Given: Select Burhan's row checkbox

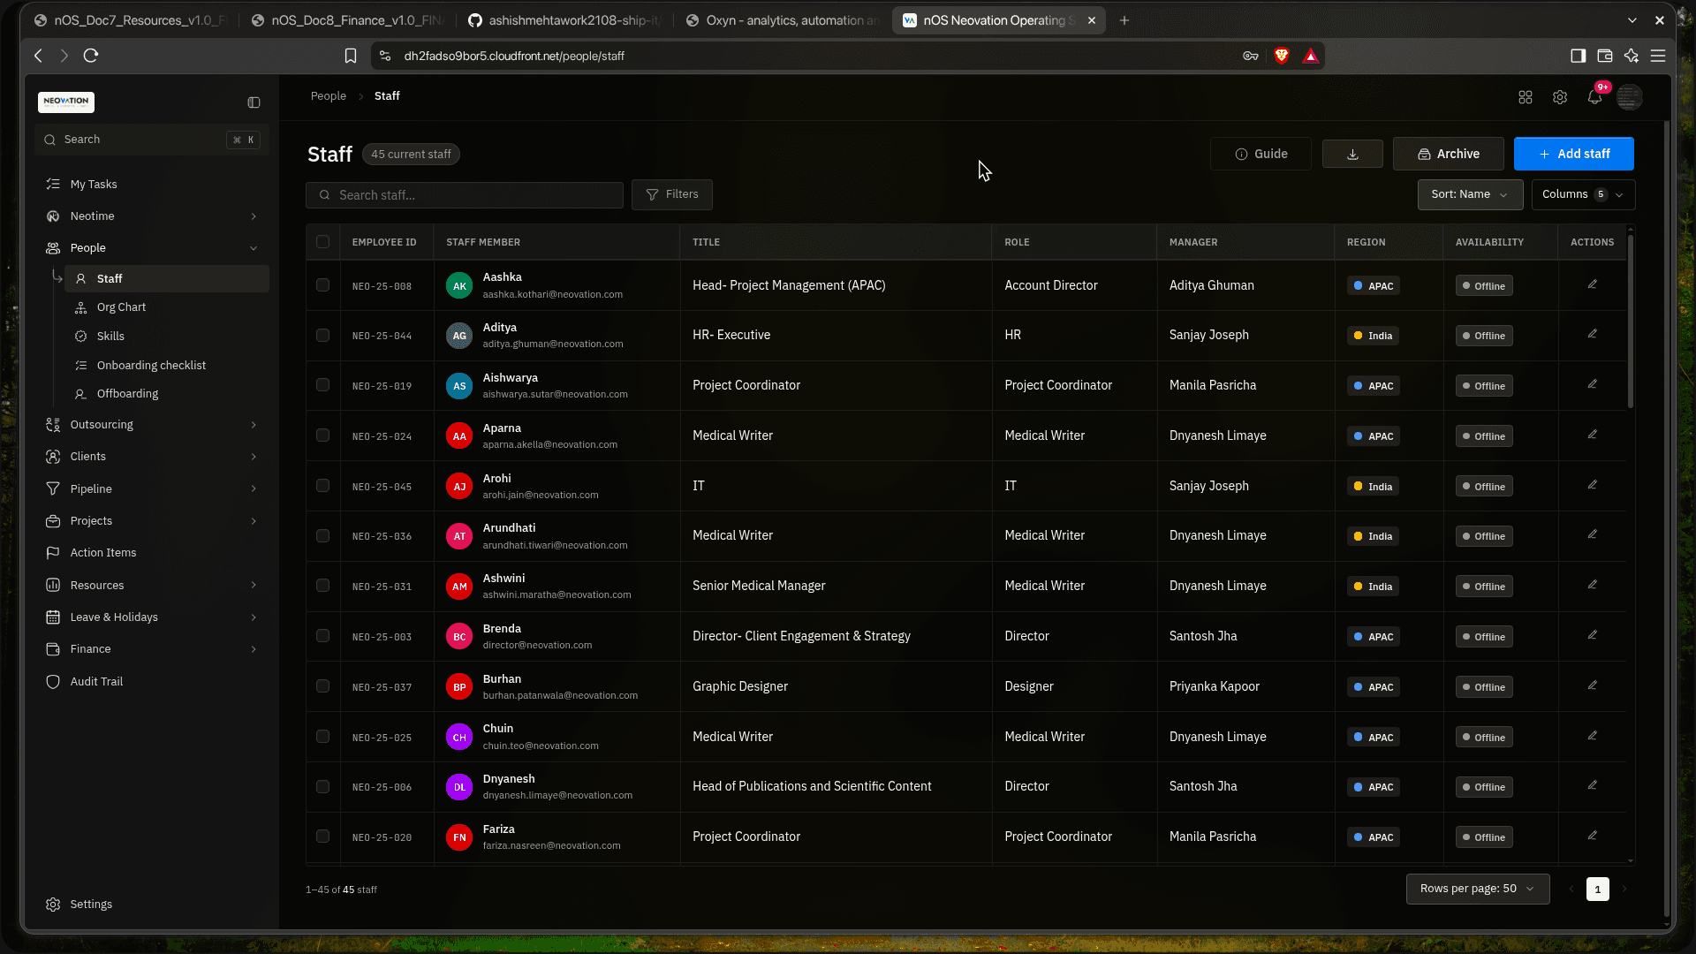Looking at the screenshot, I should [x=323, y=686].
